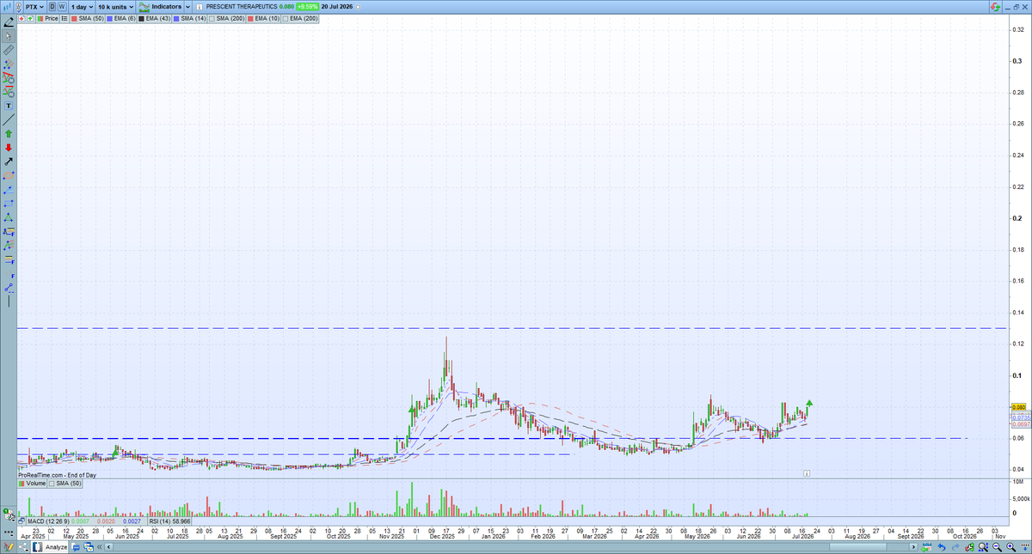
Task: Click the 0.080 current price label on the axis
Action: (1019, 407)
